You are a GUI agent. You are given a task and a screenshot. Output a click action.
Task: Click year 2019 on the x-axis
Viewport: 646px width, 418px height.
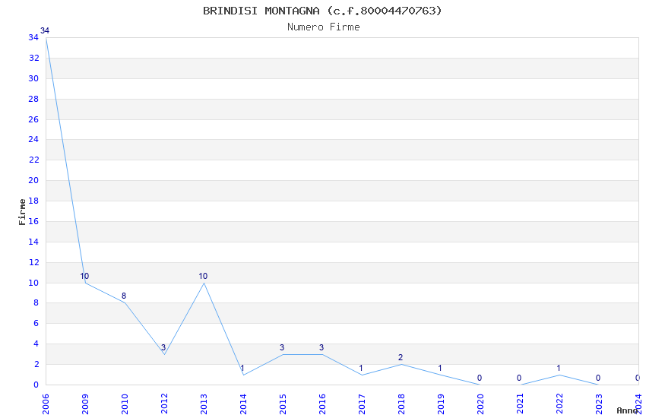[x=442, y=404]
